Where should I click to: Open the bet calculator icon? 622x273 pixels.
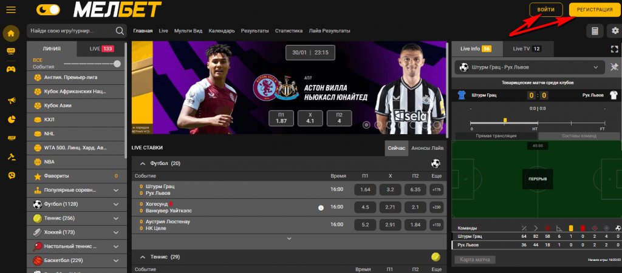coord(595,31)
